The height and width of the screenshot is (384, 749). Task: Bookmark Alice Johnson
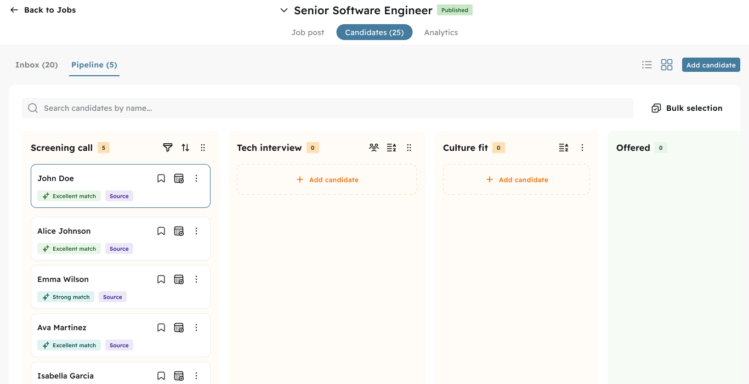point(161,231)
